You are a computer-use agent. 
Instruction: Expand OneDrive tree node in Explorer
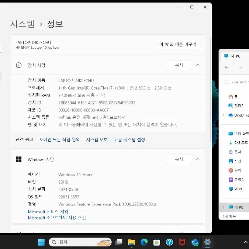(x=224, y=115)
